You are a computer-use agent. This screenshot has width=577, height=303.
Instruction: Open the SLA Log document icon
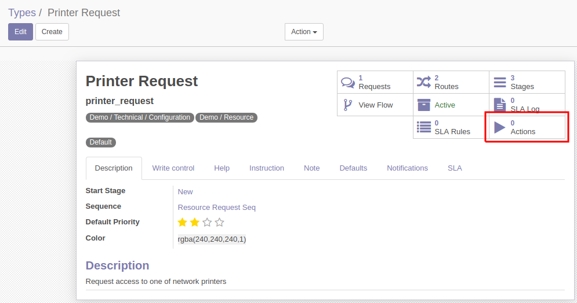[500, 105]
